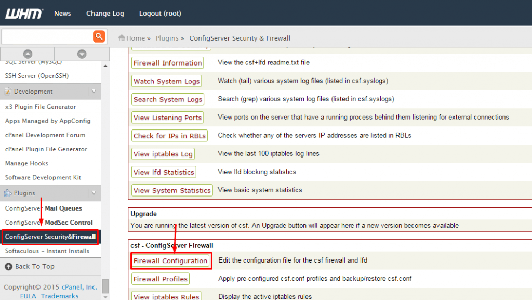Click the orange search magnifier button

pos(99,36)
